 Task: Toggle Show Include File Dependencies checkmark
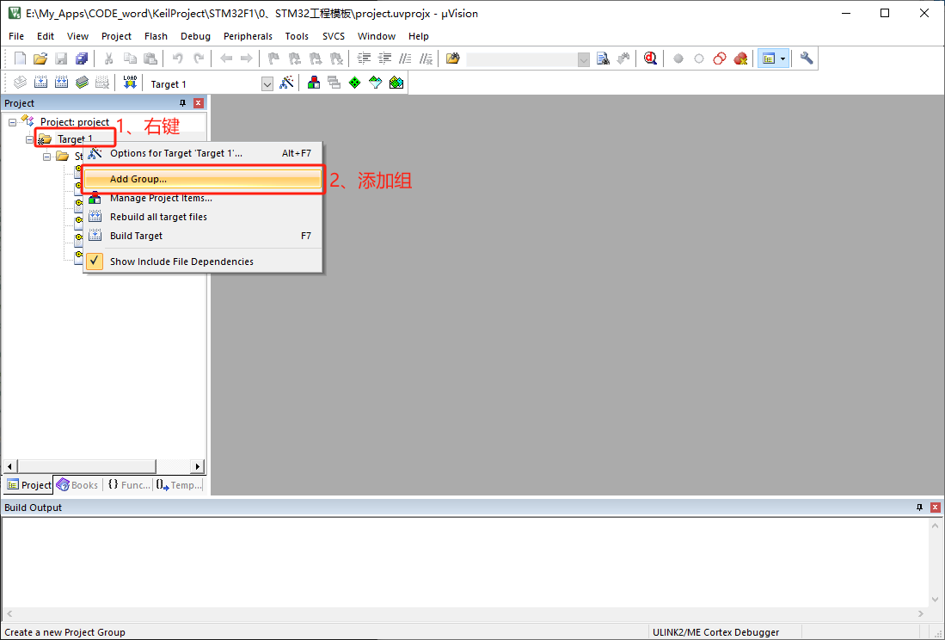click(x=95, y=262)
